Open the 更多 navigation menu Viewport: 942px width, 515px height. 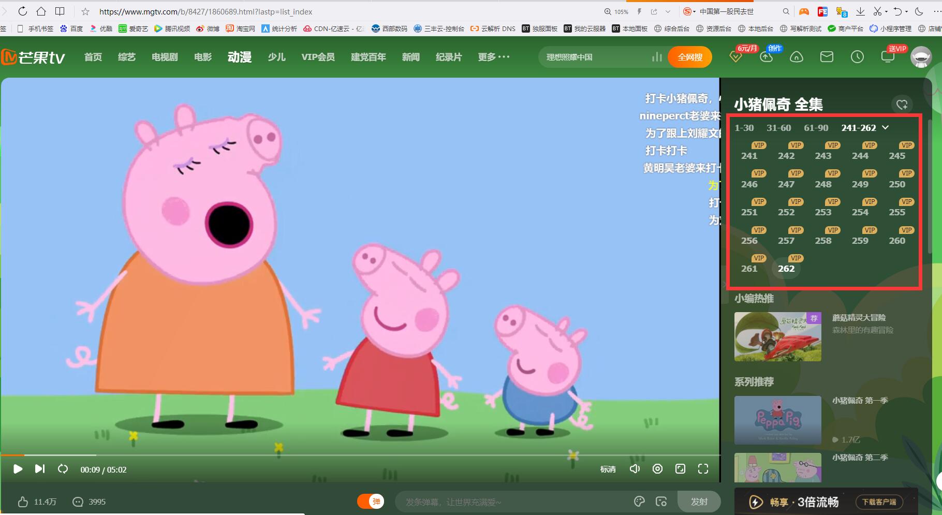click(494, 57)
